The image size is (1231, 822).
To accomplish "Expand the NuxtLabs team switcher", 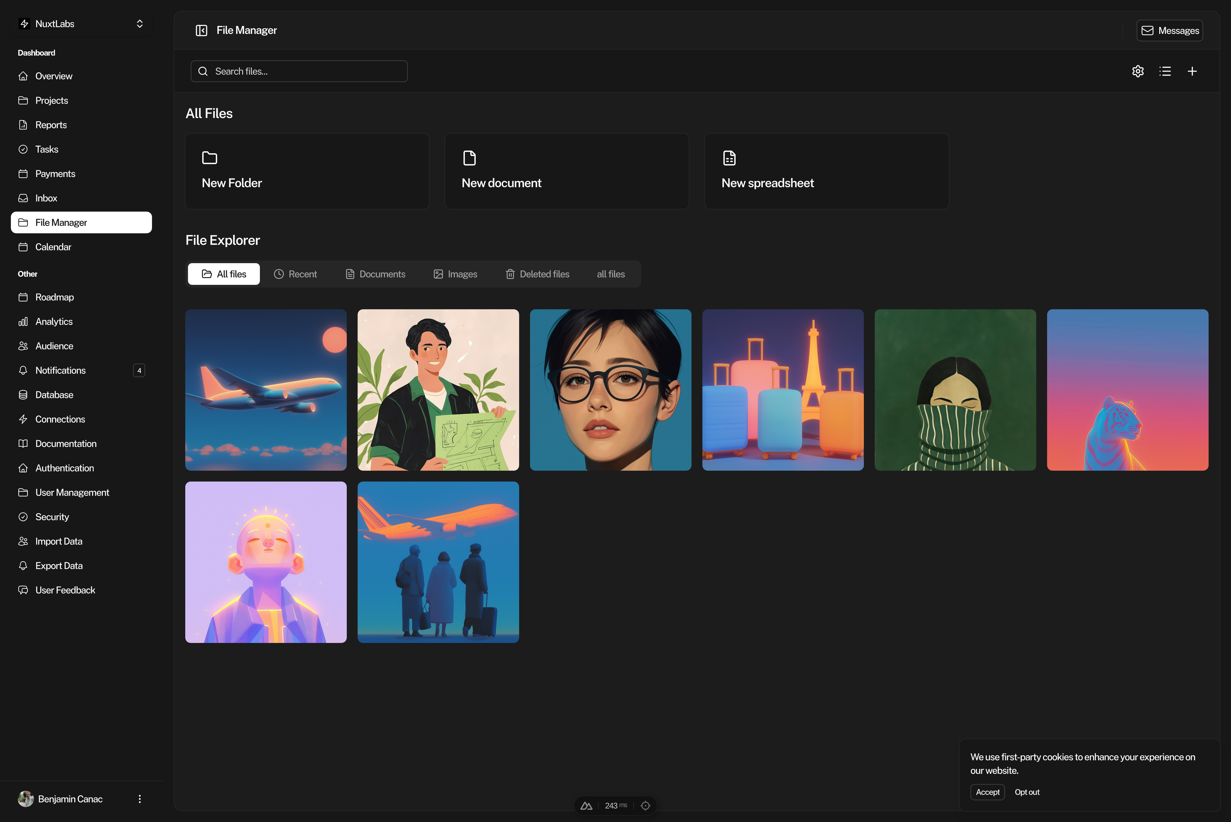I will pyautogui.click(x=81, y=24).
